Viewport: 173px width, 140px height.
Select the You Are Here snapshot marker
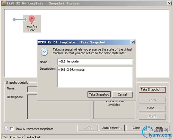(x=32, y=24)
